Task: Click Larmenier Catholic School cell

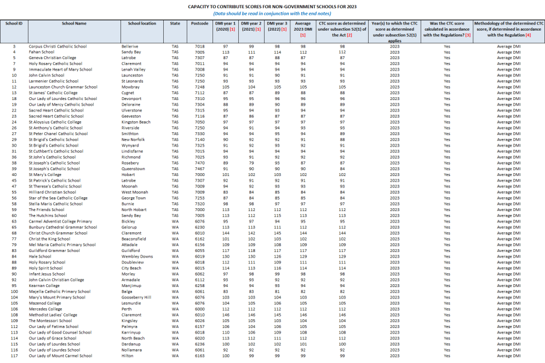Action: click(54, 81)
